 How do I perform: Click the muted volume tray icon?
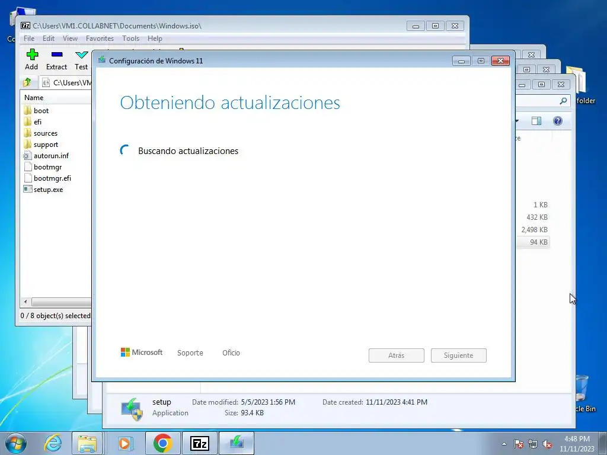(547, 444)
